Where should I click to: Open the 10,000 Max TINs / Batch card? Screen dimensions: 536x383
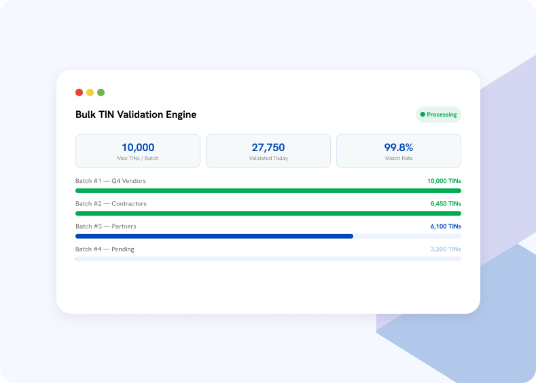[138, 150]
